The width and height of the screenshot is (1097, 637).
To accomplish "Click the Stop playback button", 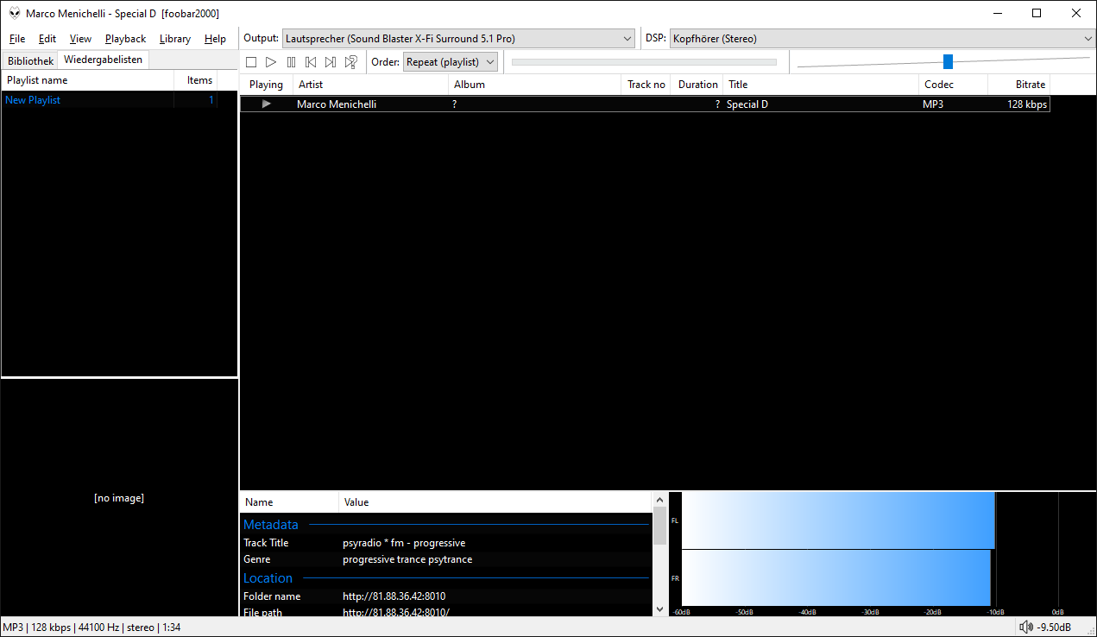I will click(x=251, y=62).
